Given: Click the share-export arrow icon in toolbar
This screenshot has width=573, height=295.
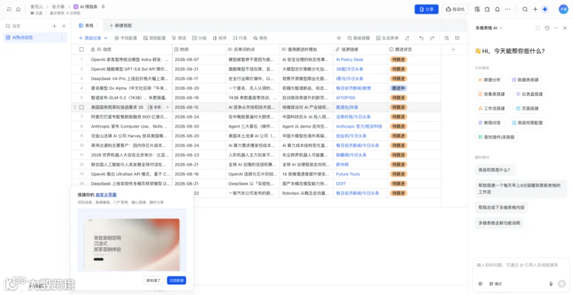Looking at the screenshot, I should pos(407,38).
